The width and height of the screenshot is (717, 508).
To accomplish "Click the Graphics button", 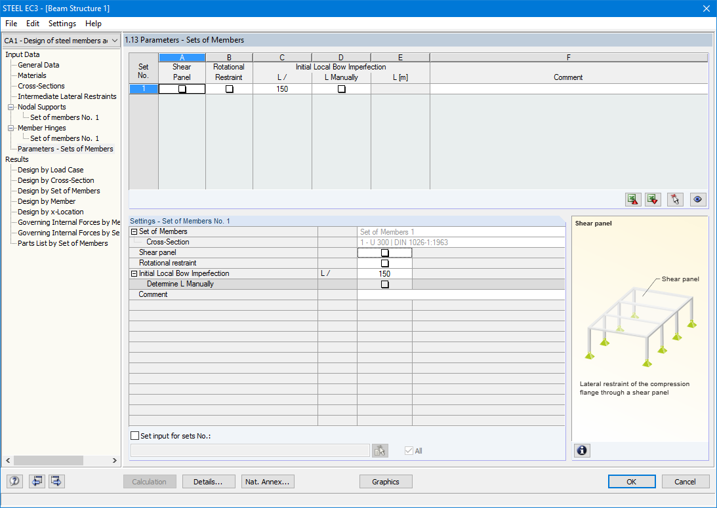I will 386,482.
